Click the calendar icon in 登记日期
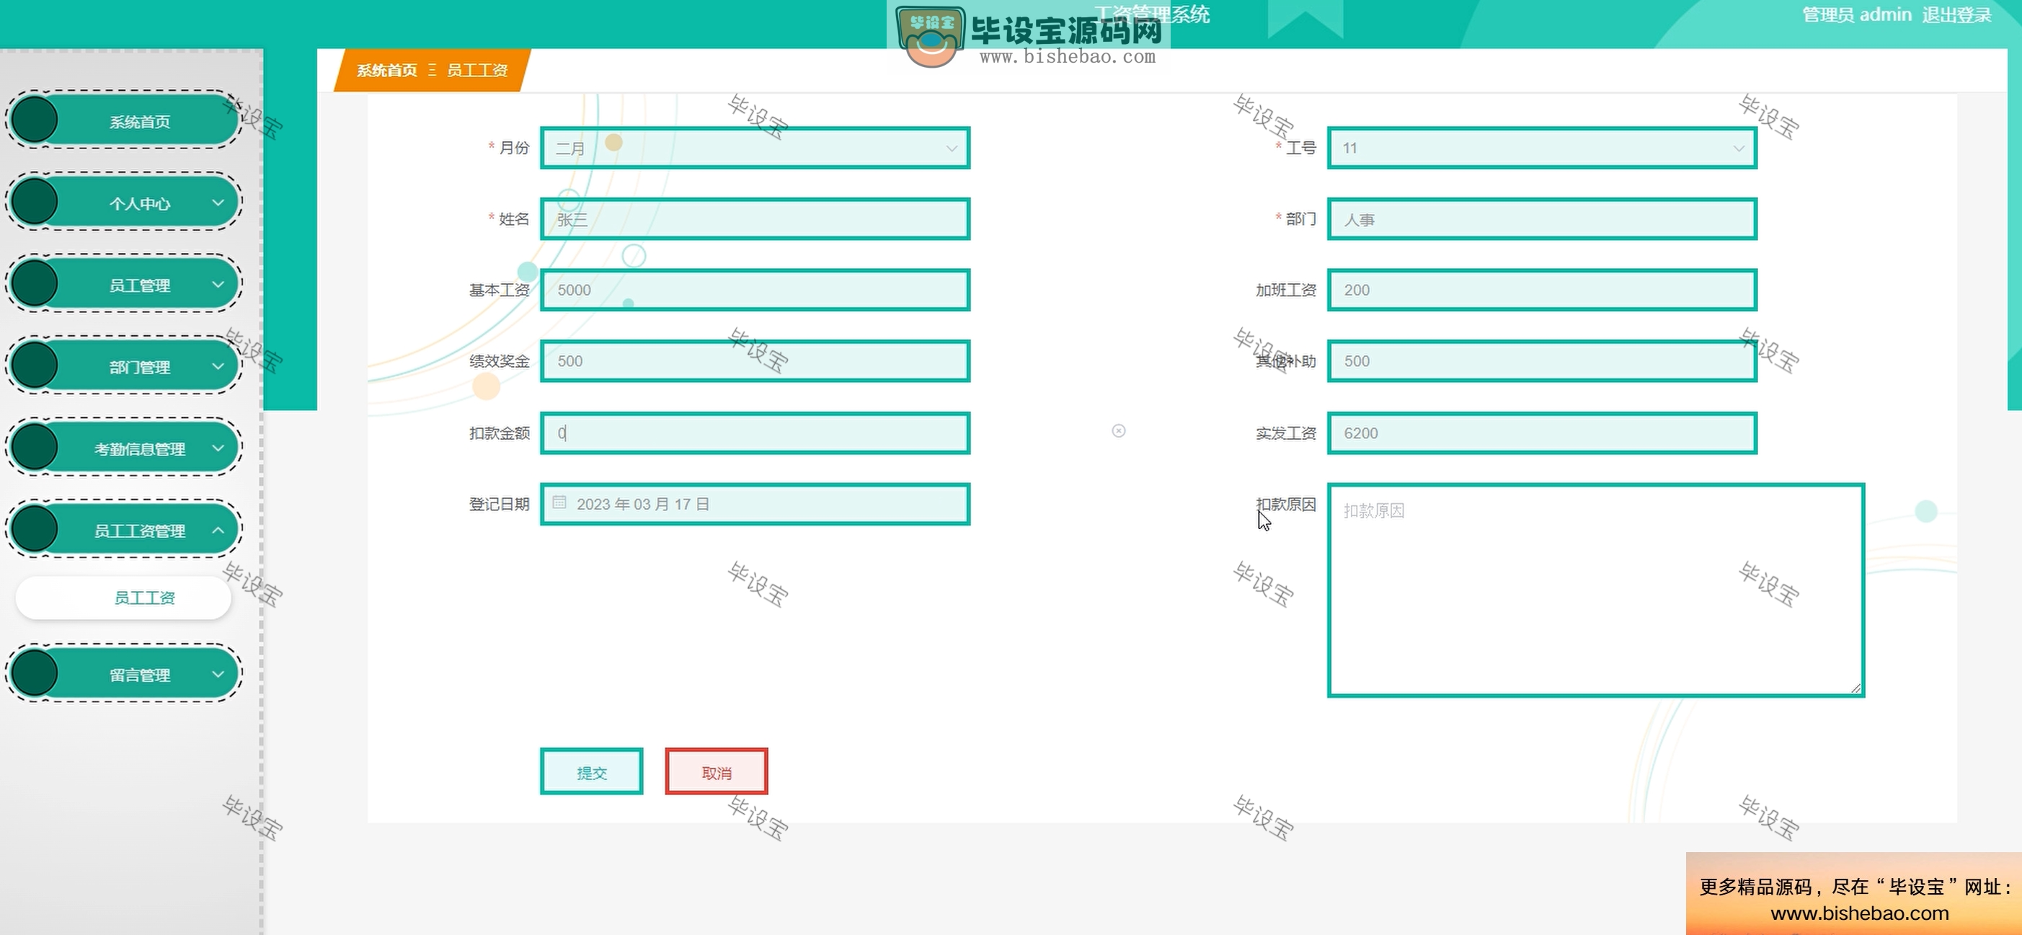The height and width of the screenshot is (935, 2022). pos(559,502)
